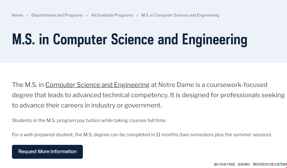287x168 pixels.
Task: Click the phrase 'coursework-focused' in the intro
Action: point(237,85)
